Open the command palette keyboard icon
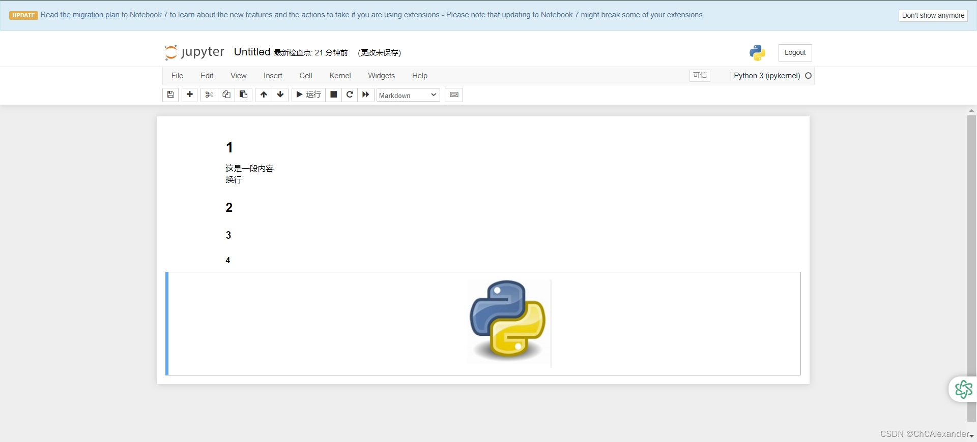Viewport: 977px width, 442px height. [454, 95]
